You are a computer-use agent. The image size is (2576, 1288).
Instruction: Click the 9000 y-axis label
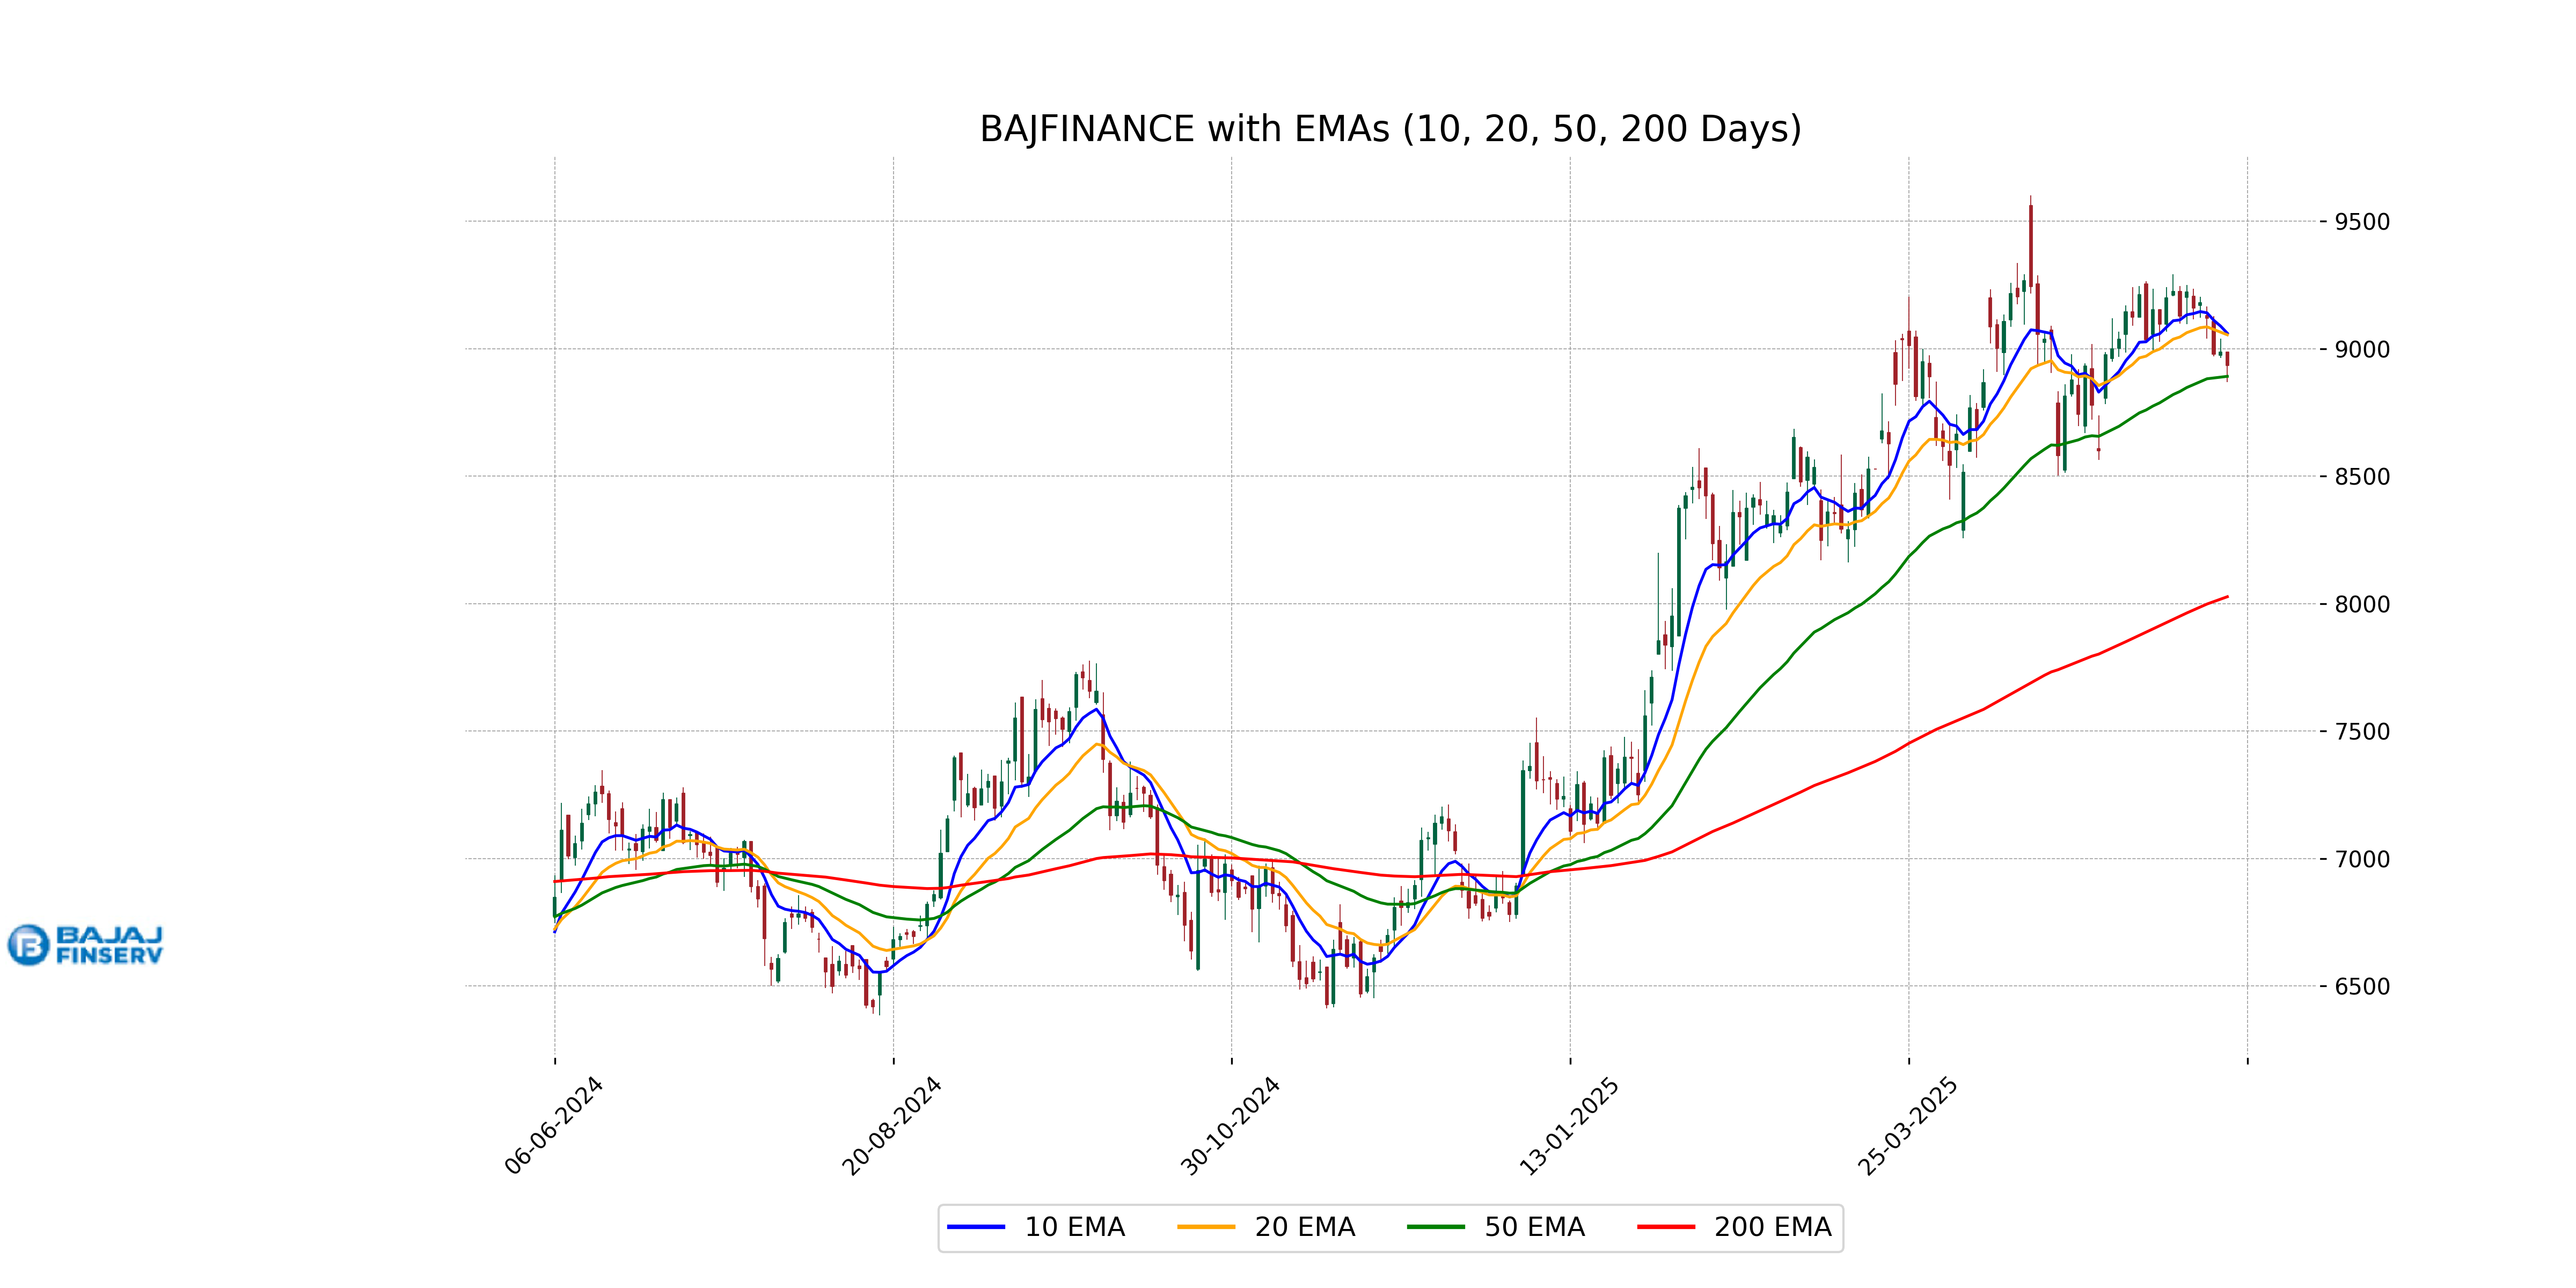tap(2362, 350)
